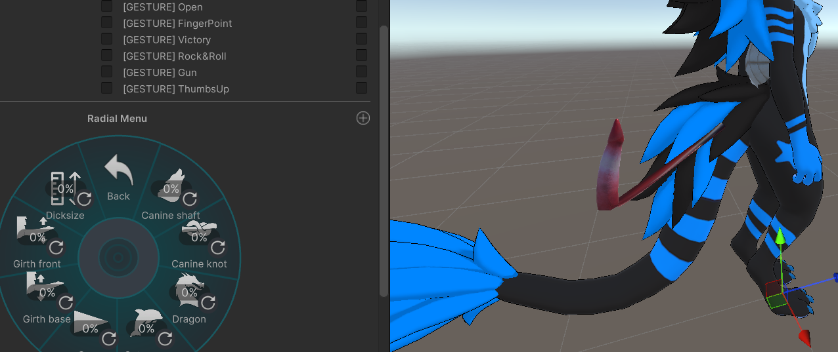This screenshot has height=352, width=838.
Task: Reset the Girth front value
Action: pos(56,247)
